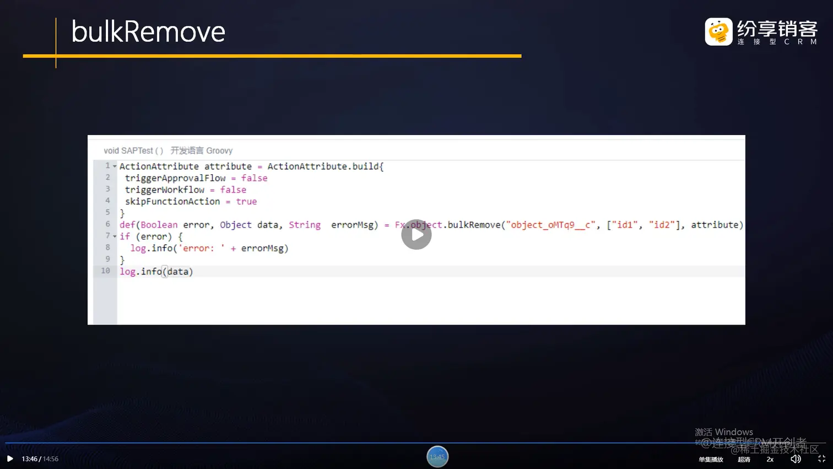This screenshot has height=469, width=833.
Task: Click the '激活 Windows' activation notice
Action: (724, 432)
